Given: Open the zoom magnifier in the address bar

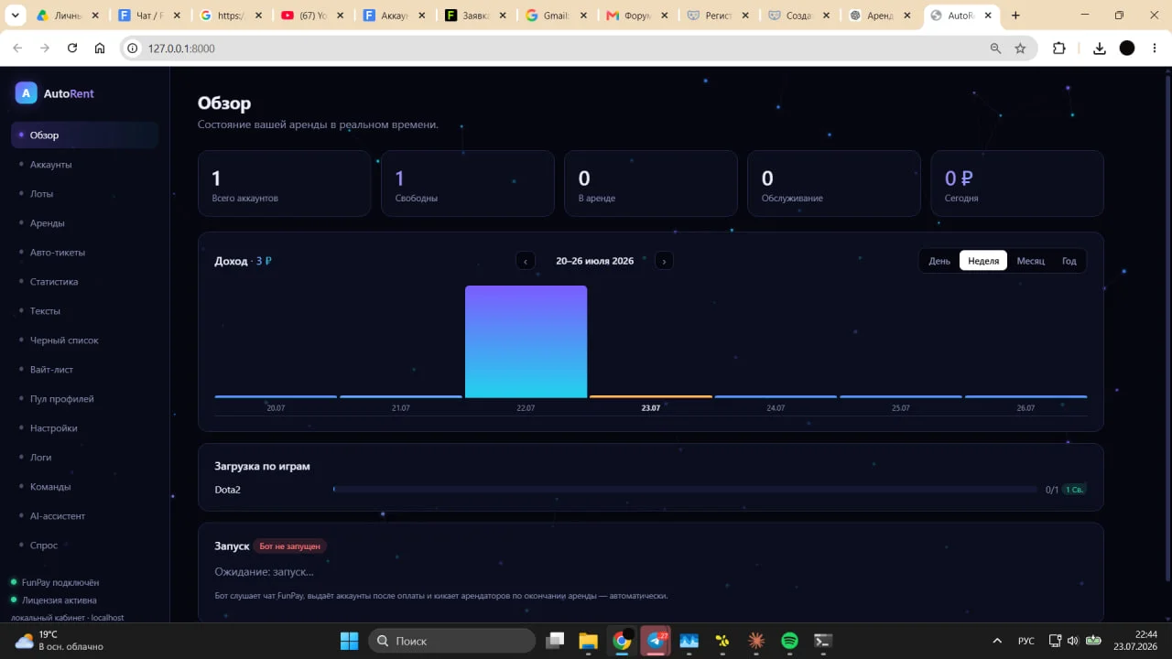Looking at the screenshot, I should click(995, 49).
